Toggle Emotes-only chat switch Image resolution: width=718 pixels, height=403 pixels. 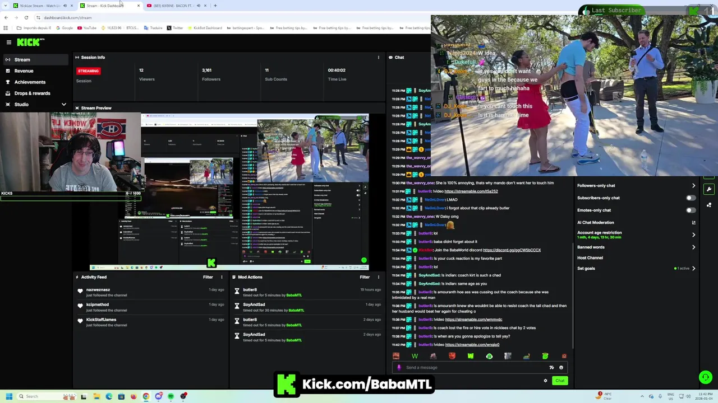(691, 210)
